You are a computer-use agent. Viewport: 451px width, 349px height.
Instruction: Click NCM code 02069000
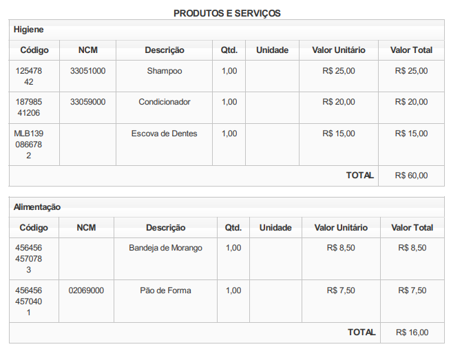click(x=86, y=290)
